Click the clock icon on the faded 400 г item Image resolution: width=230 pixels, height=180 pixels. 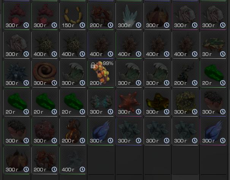pos(82,170)
